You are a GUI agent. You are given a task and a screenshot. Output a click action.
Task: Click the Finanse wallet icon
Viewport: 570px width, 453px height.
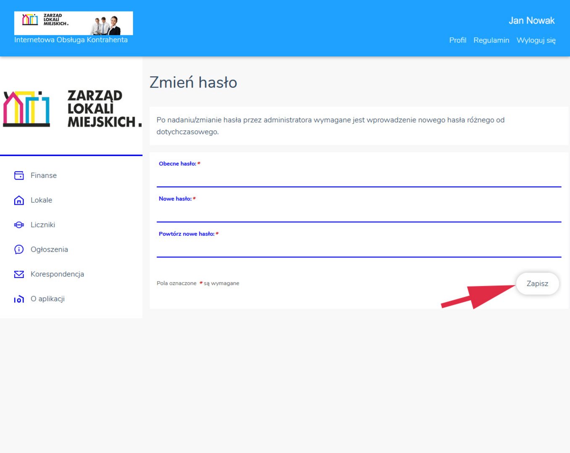(x=19, y=175)
